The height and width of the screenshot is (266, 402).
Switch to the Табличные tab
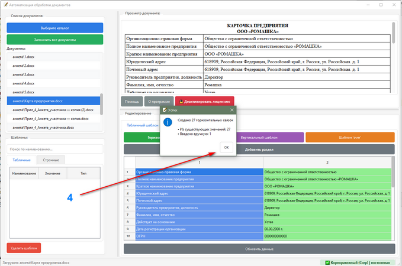point(21,160)
